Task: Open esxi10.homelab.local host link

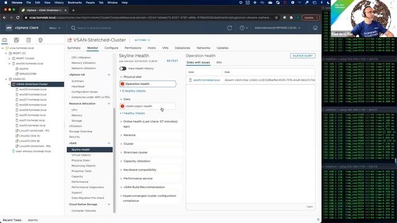Action: (207, 80)
